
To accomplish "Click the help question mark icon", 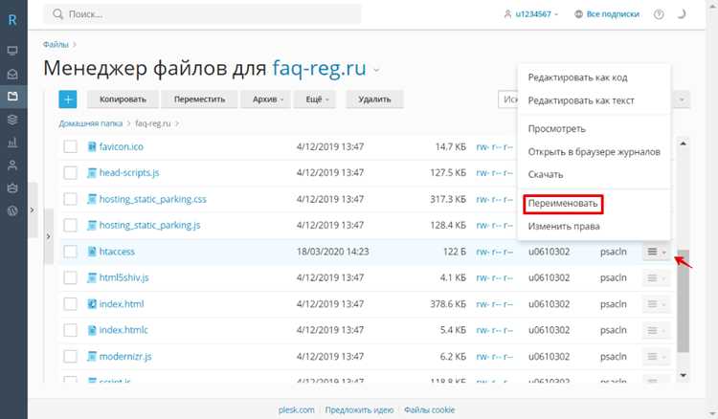I will point(659,14).
